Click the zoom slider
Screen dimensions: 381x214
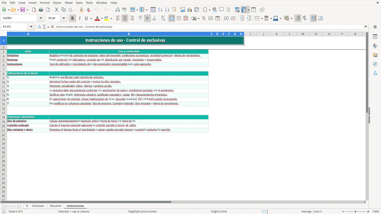[356, 211]
